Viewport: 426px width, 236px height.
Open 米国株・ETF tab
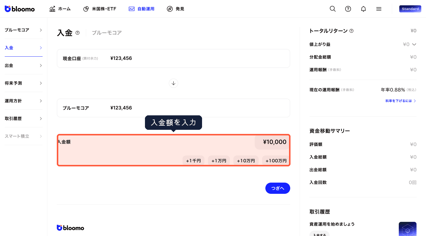click(x=100, y=9)
